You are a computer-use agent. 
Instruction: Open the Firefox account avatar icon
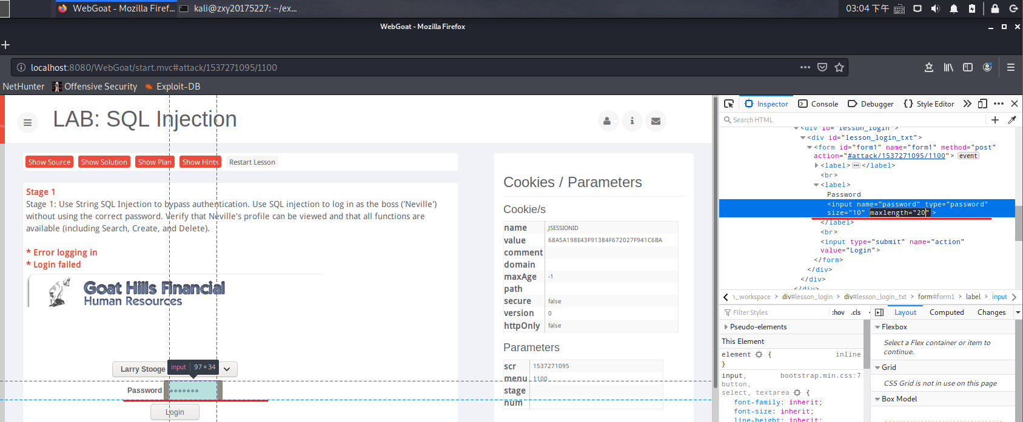click(x=987, y=67)
